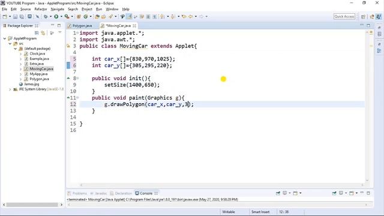This screenshot has height=216, width=384.
Task: Close the MovingCar.java editor tab
Action: (134, 25)
